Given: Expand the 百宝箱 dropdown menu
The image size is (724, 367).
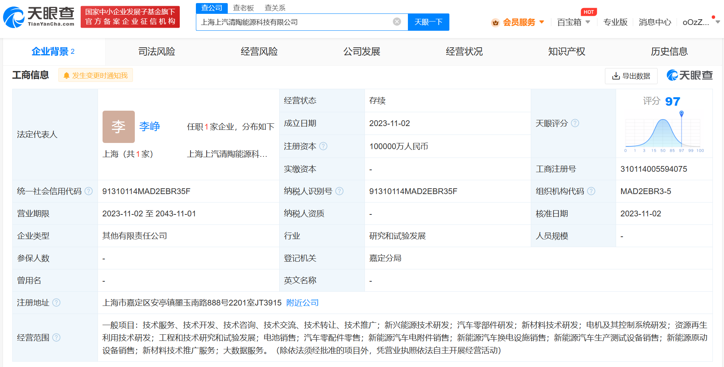Looking at the screenshot, I should coord(573,22).
